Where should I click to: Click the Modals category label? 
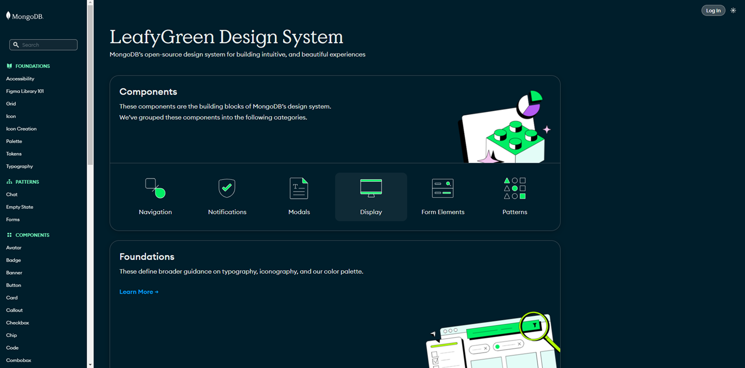pyautogui.click(x=299, y=212)
